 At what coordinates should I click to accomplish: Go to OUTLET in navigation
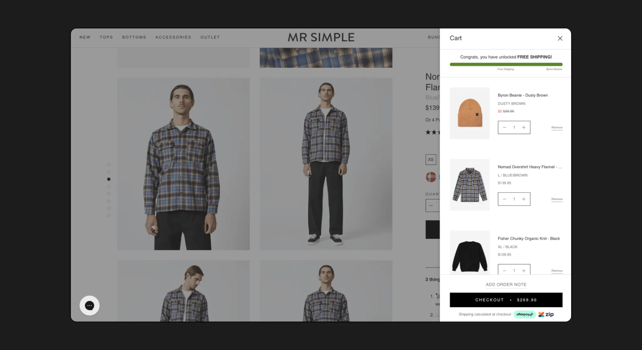[210, 37]
